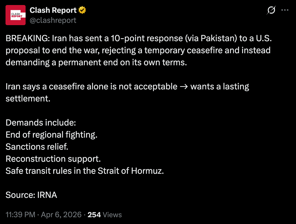Click the 254 view count number

pos(94,215)
